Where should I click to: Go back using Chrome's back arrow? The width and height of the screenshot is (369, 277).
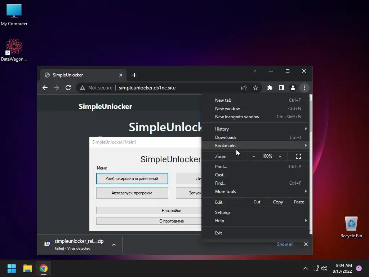pos(45,88)
